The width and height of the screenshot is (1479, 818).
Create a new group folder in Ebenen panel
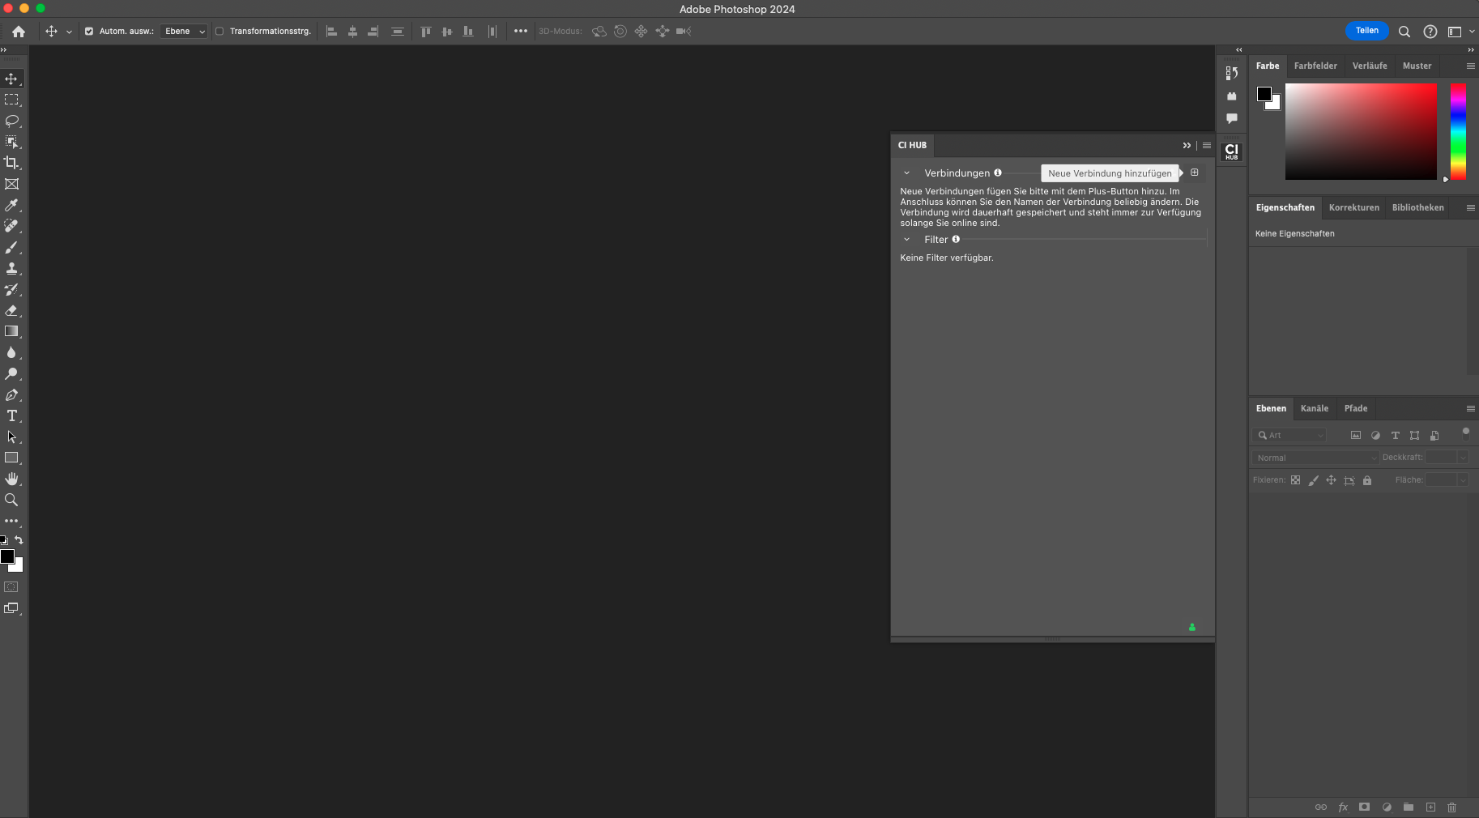click(1409, 807)
